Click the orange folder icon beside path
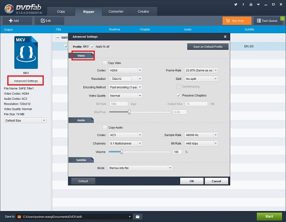Viewport: 286px width, 222px height. tap(19, 217)
